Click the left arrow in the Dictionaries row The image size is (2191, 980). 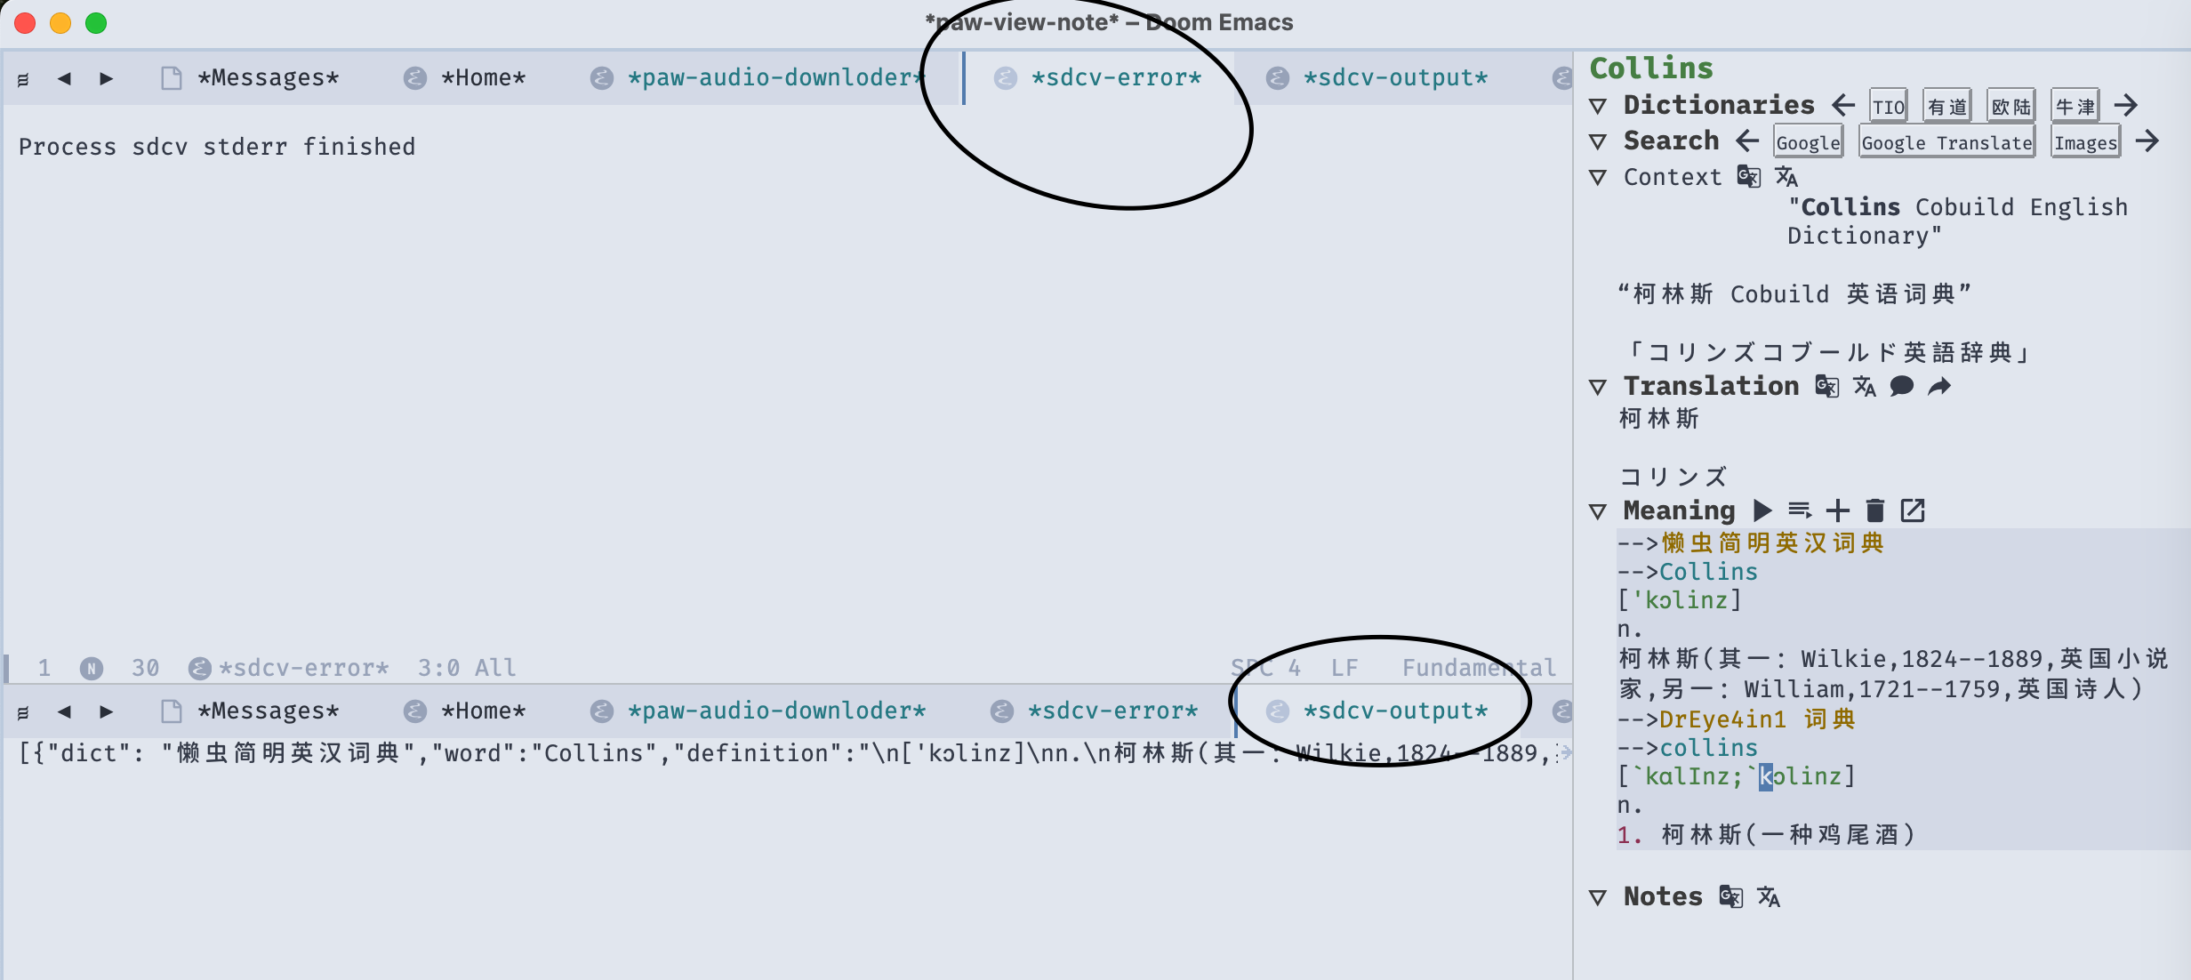pyautogui.click(x=1843, y=105)
